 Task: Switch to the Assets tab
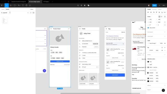[7, 9]
